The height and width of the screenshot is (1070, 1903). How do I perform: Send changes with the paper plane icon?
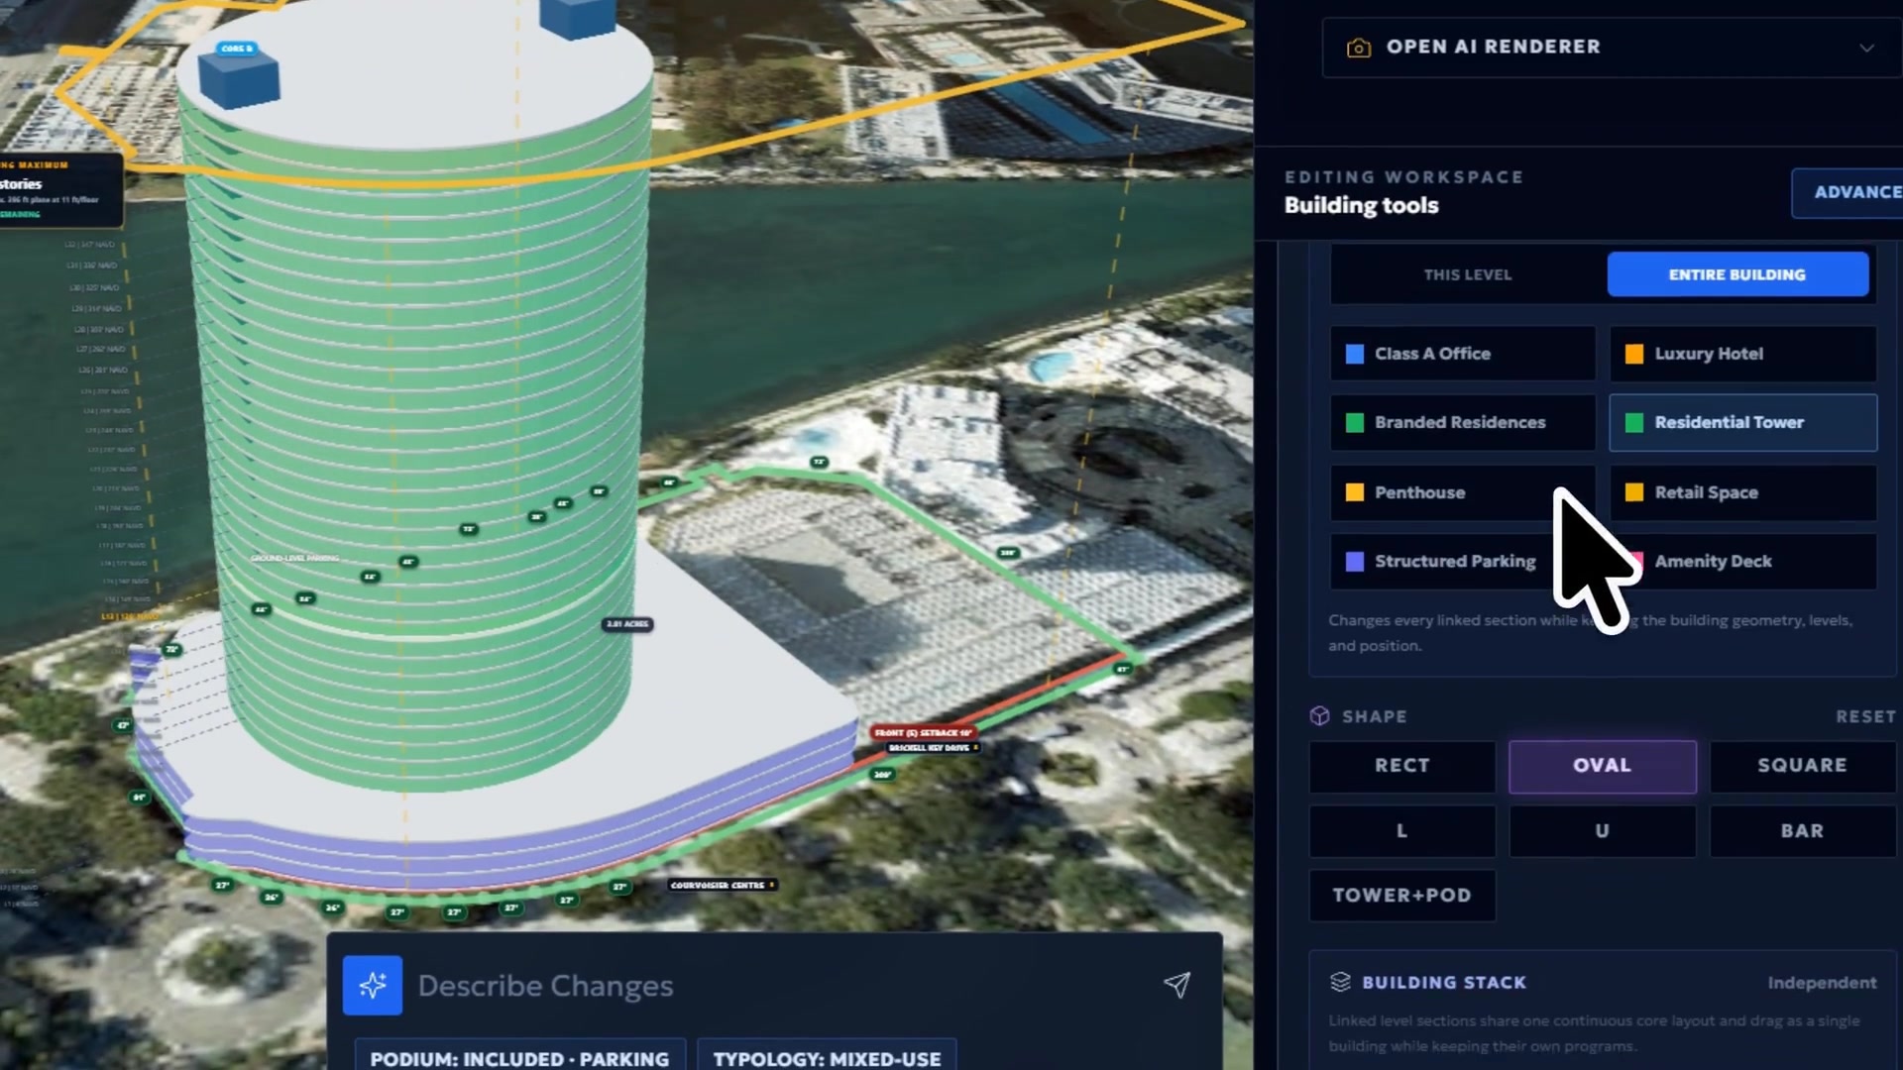(1176, 984)
